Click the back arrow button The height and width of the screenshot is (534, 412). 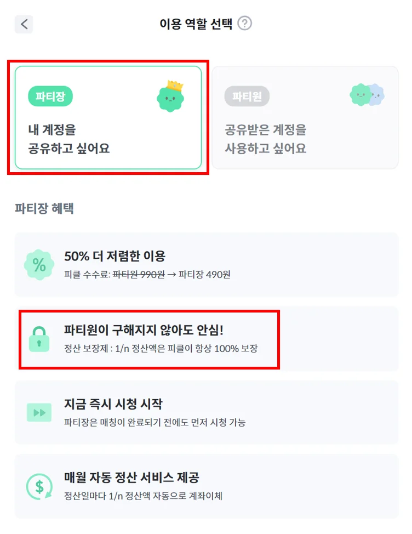24,24
